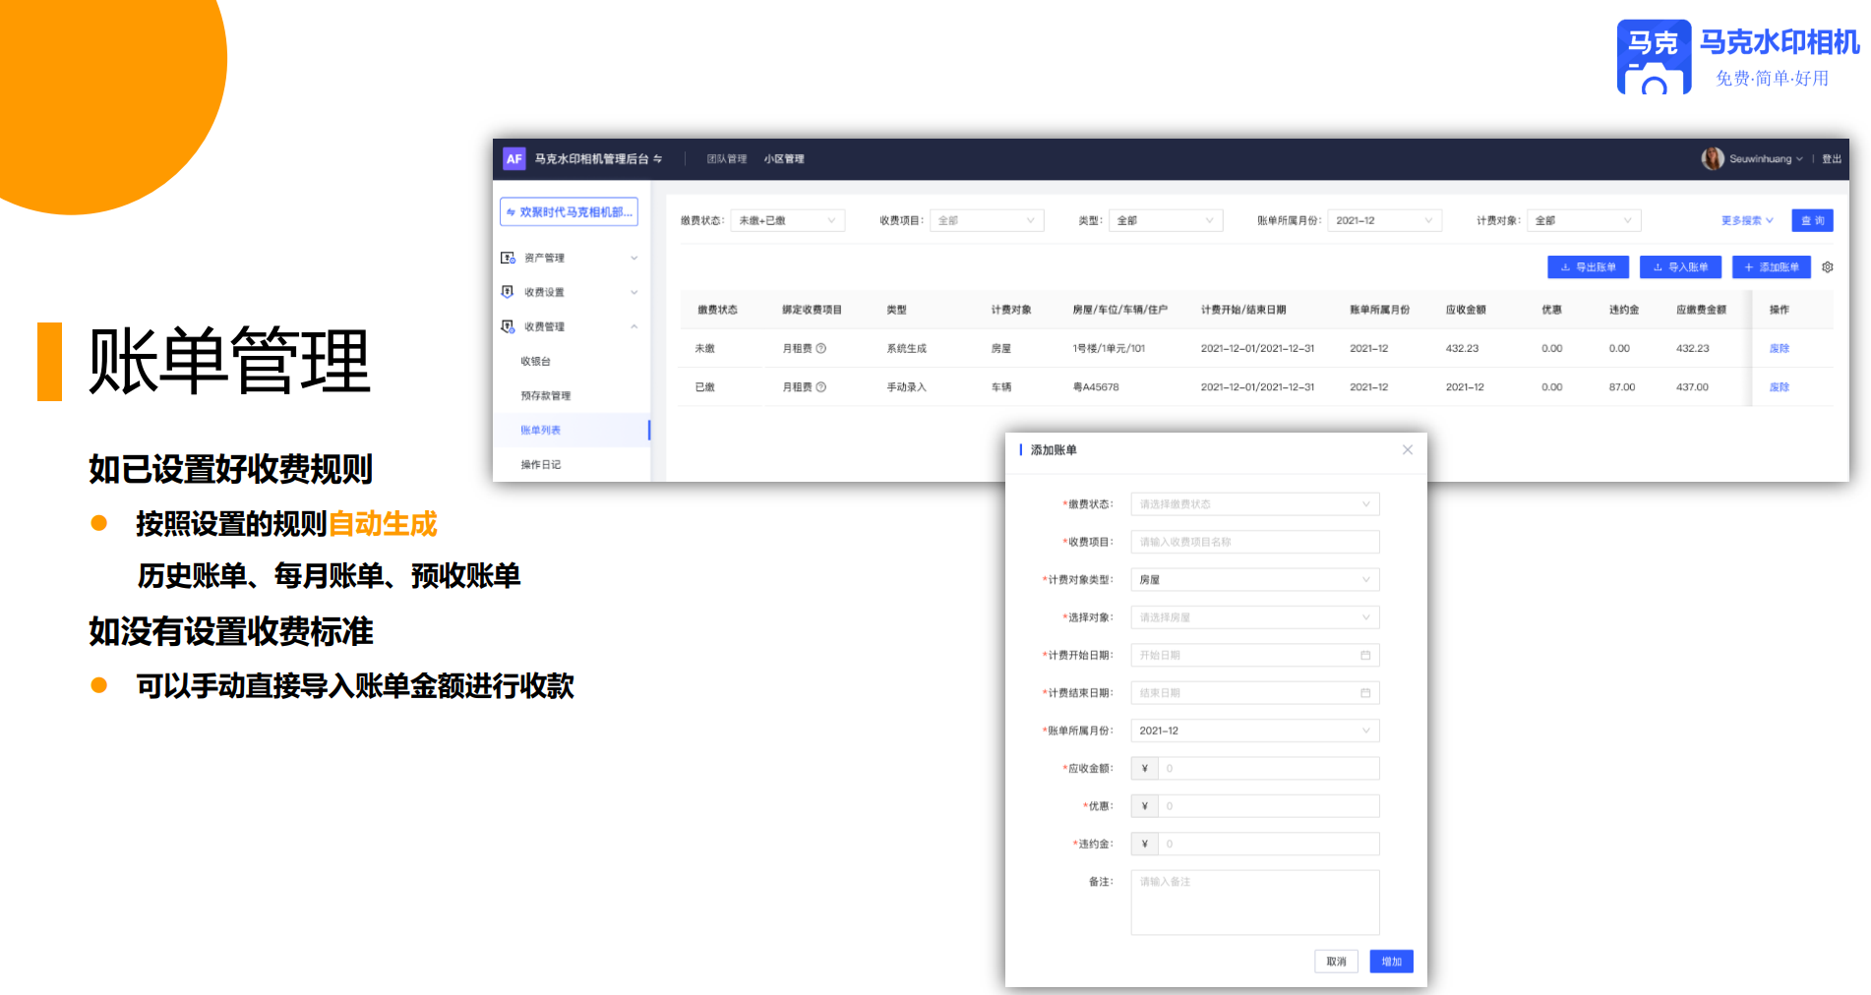This screenshot has width=1871, height=995.
Task: Open 选择对象 dropdown in dialog
Action: (1255, 617)
